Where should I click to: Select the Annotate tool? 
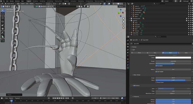coord(3,33)
